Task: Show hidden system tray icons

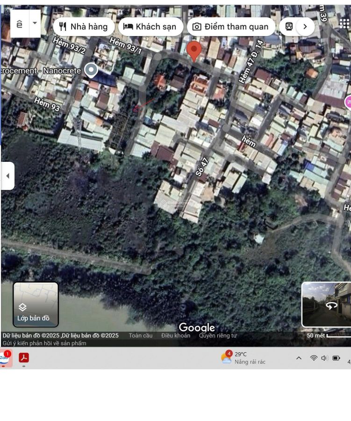Action: [299, 358]
